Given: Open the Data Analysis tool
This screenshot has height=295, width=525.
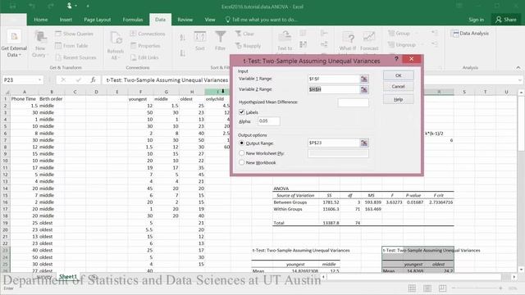Looking at the screenshot, I should coord(470,33).
